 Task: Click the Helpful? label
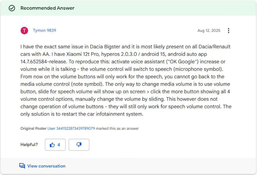(x=29, y=145)
